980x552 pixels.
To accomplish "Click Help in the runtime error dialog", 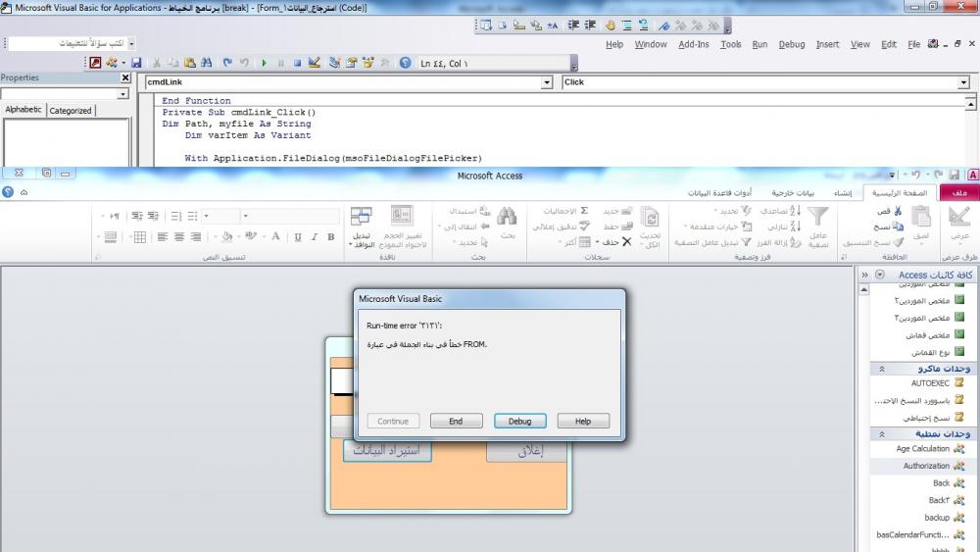I will pos(583,422).
